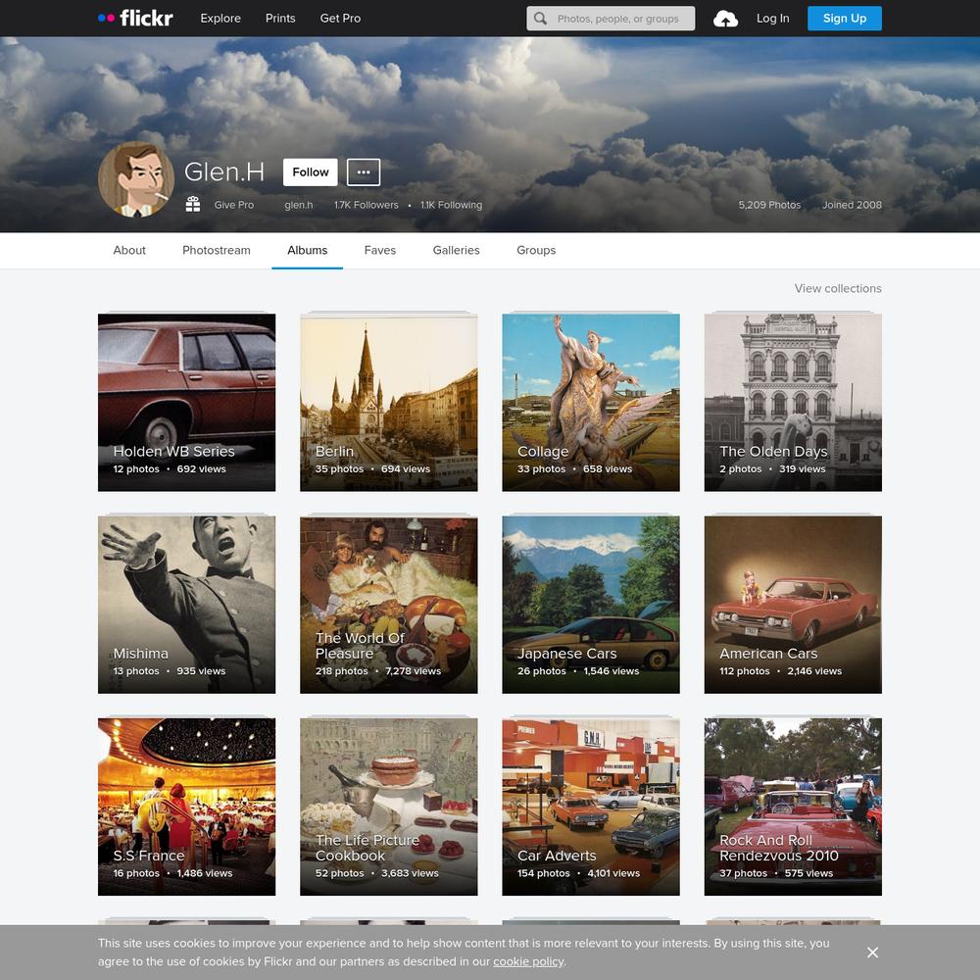Image resolution: width=980 pixels, height=980 pixels.
Task: Focus the Photos, people, or groups search field
Action: [611, 19]
